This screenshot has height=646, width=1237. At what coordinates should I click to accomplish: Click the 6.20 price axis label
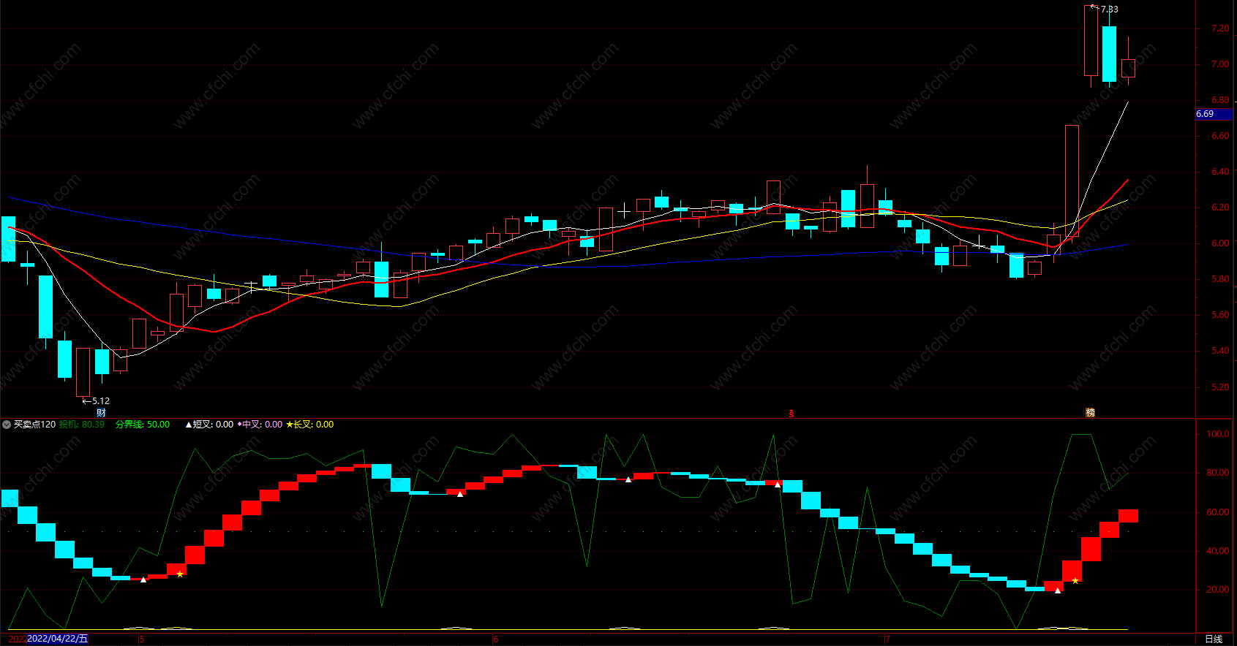[1220, 208]
